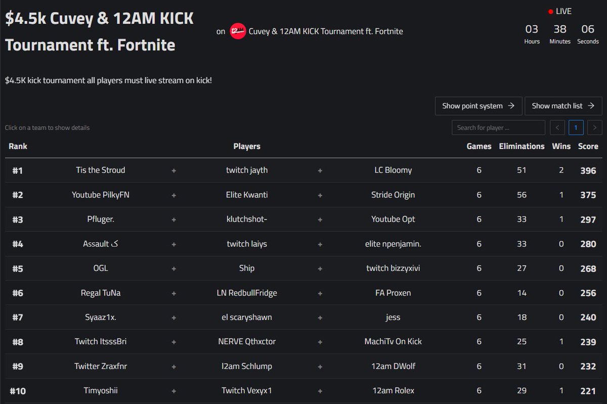The width and height of the screenshot is (607, 404).
Task: Show the point system
Action: pyautogui.click(x=478, y=106)
